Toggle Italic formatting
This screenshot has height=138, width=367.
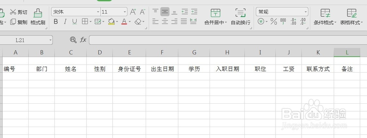65,22
